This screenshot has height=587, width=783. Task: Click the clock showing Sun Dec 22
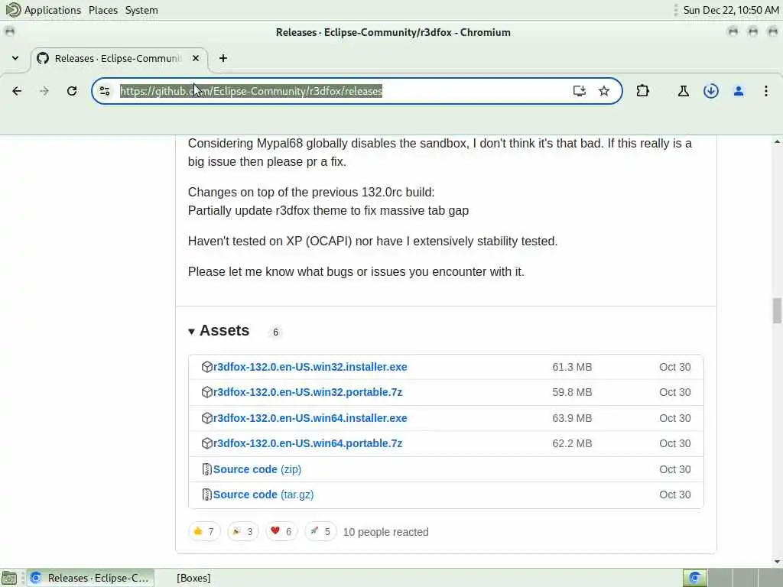click(x=730, y=10)
